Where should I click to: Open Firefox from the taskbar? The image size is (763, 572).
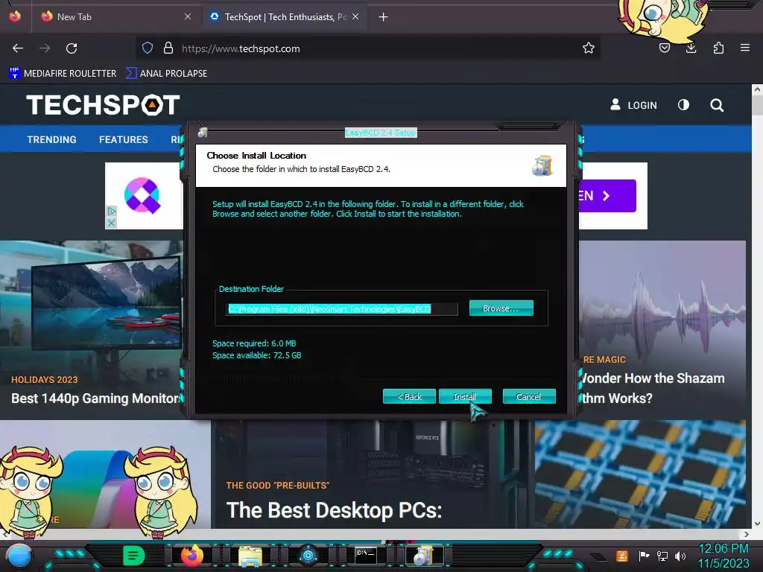191,556
